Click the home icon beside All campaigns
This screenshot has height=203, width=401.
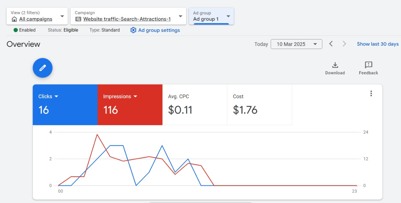(14, 19)
